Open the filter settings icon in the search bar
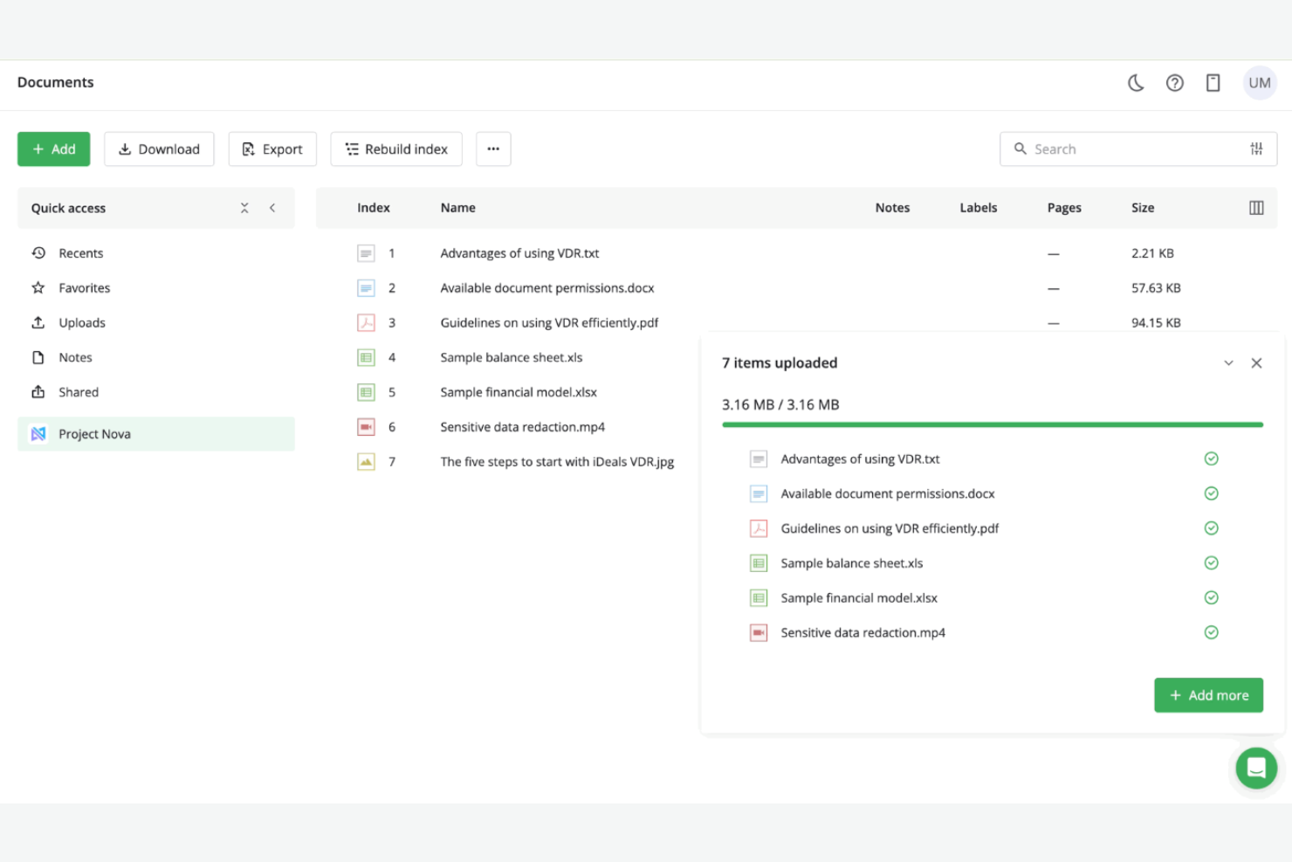 [x=1256, y=148]
